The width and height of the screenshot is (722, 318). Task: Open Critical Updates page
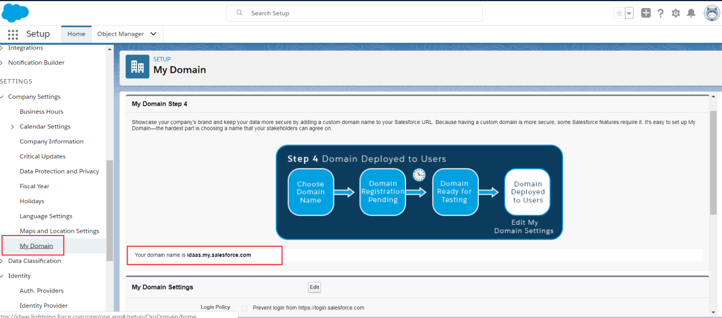click(x=43, y=156)
